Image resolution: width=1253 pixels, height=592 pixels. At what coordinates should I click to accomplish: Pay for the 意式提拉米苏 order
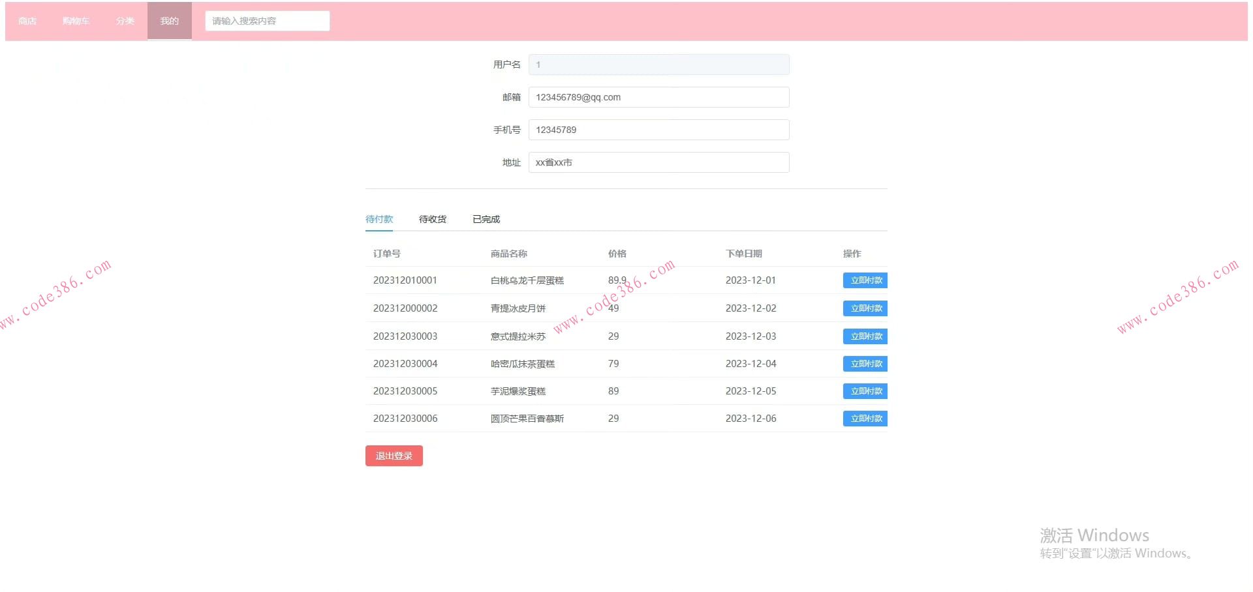pos(865,336)
